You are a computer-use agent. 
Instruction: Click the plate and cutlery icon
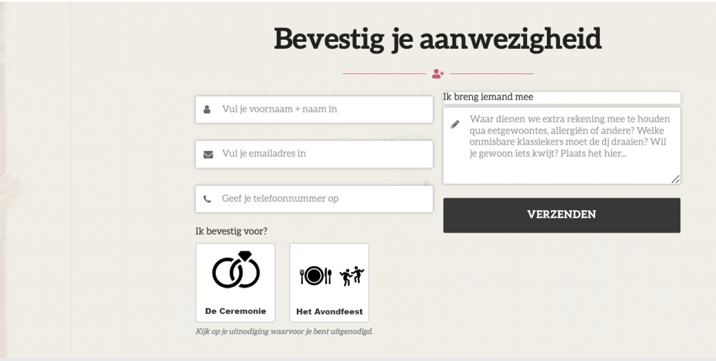click(x=315, y=276)
